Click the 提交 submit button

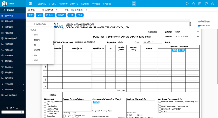tap(31, 15)
